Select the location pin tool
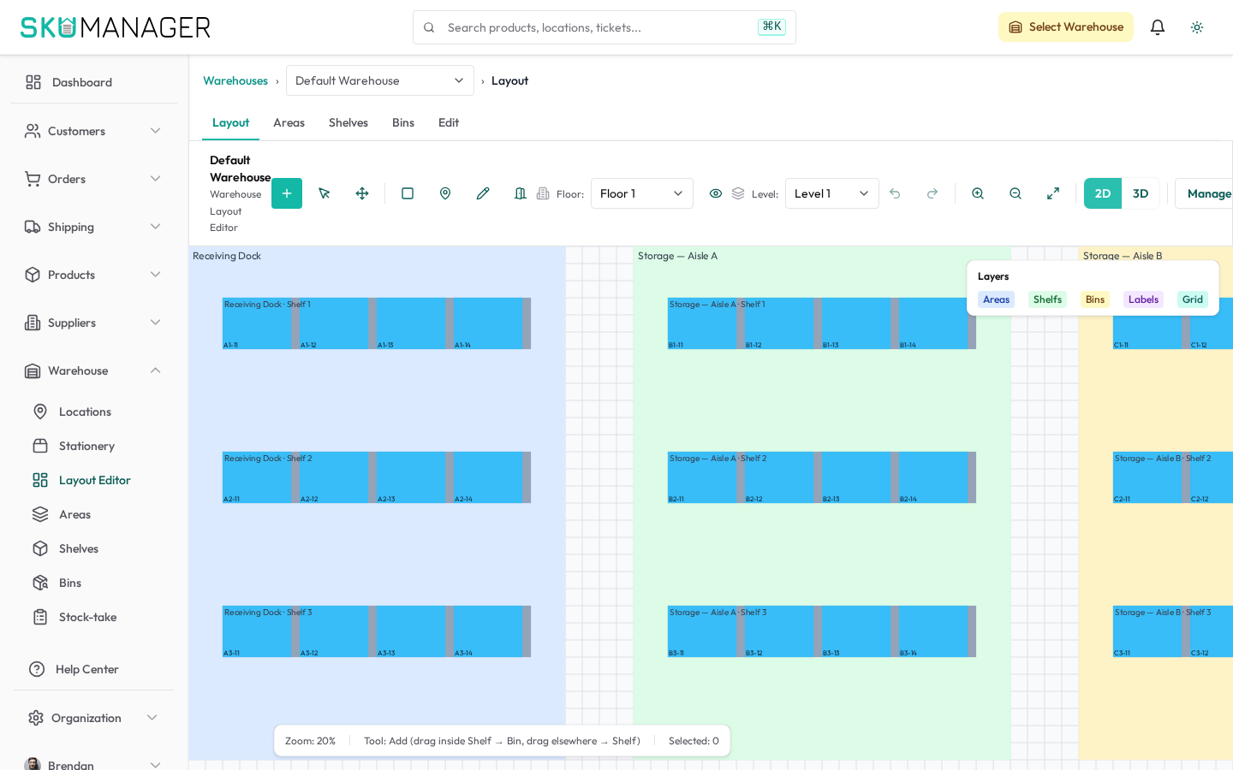1233x770 pixels. (445, 193)
